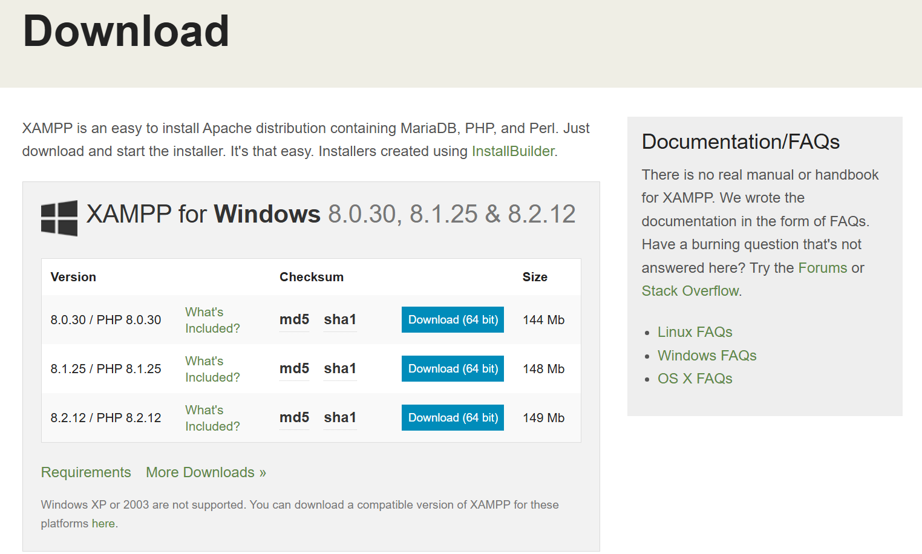This screenshot has height=554, width=922.
Task: Show md5 checksum for 8.2.12
Action: tap(294, 417)
